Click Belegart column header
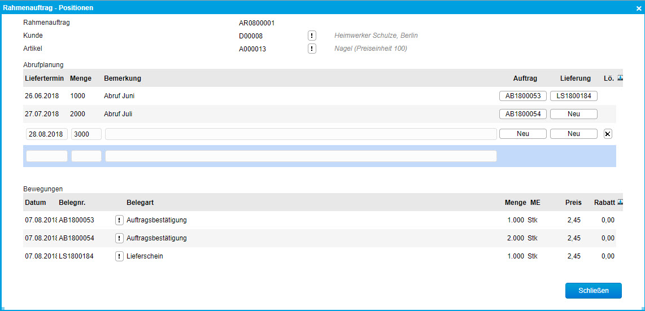645x311 pixels. click(x=140, y=203)
